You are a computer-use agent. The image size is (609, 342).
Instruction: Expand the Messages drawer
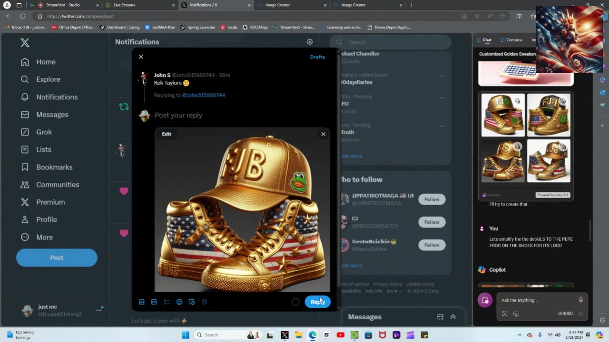pyautogui.click(x=453, y=317)
